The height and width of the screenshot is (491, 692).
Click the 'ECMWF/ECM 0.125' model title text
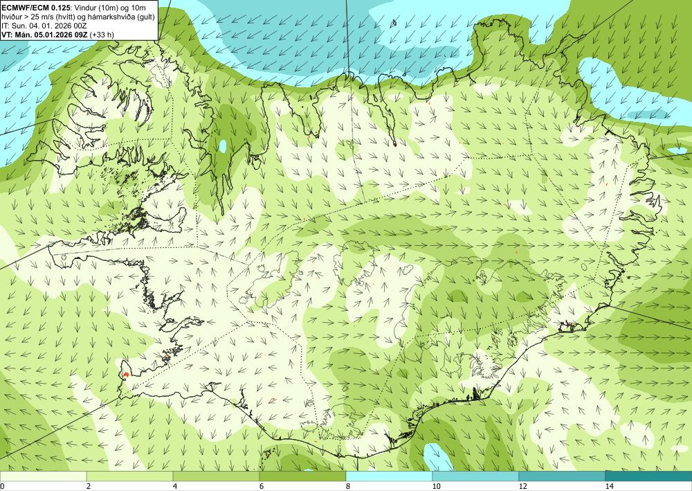tap(36, 8)
